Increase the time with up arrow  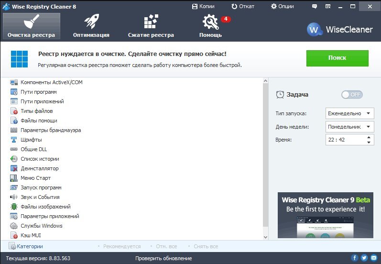tap(369, 137)
